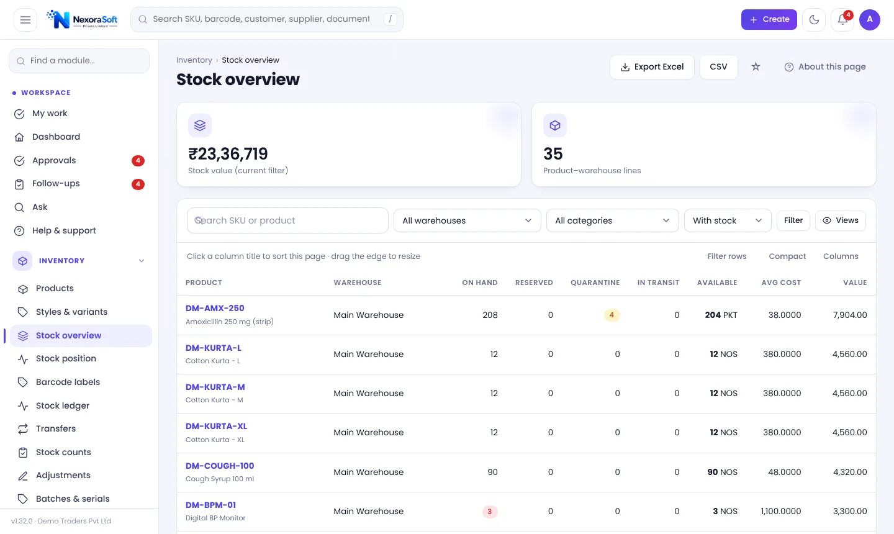Click the Stock ledger pulse icon
The height and width of the screenshot is (534, 894).
23,406
